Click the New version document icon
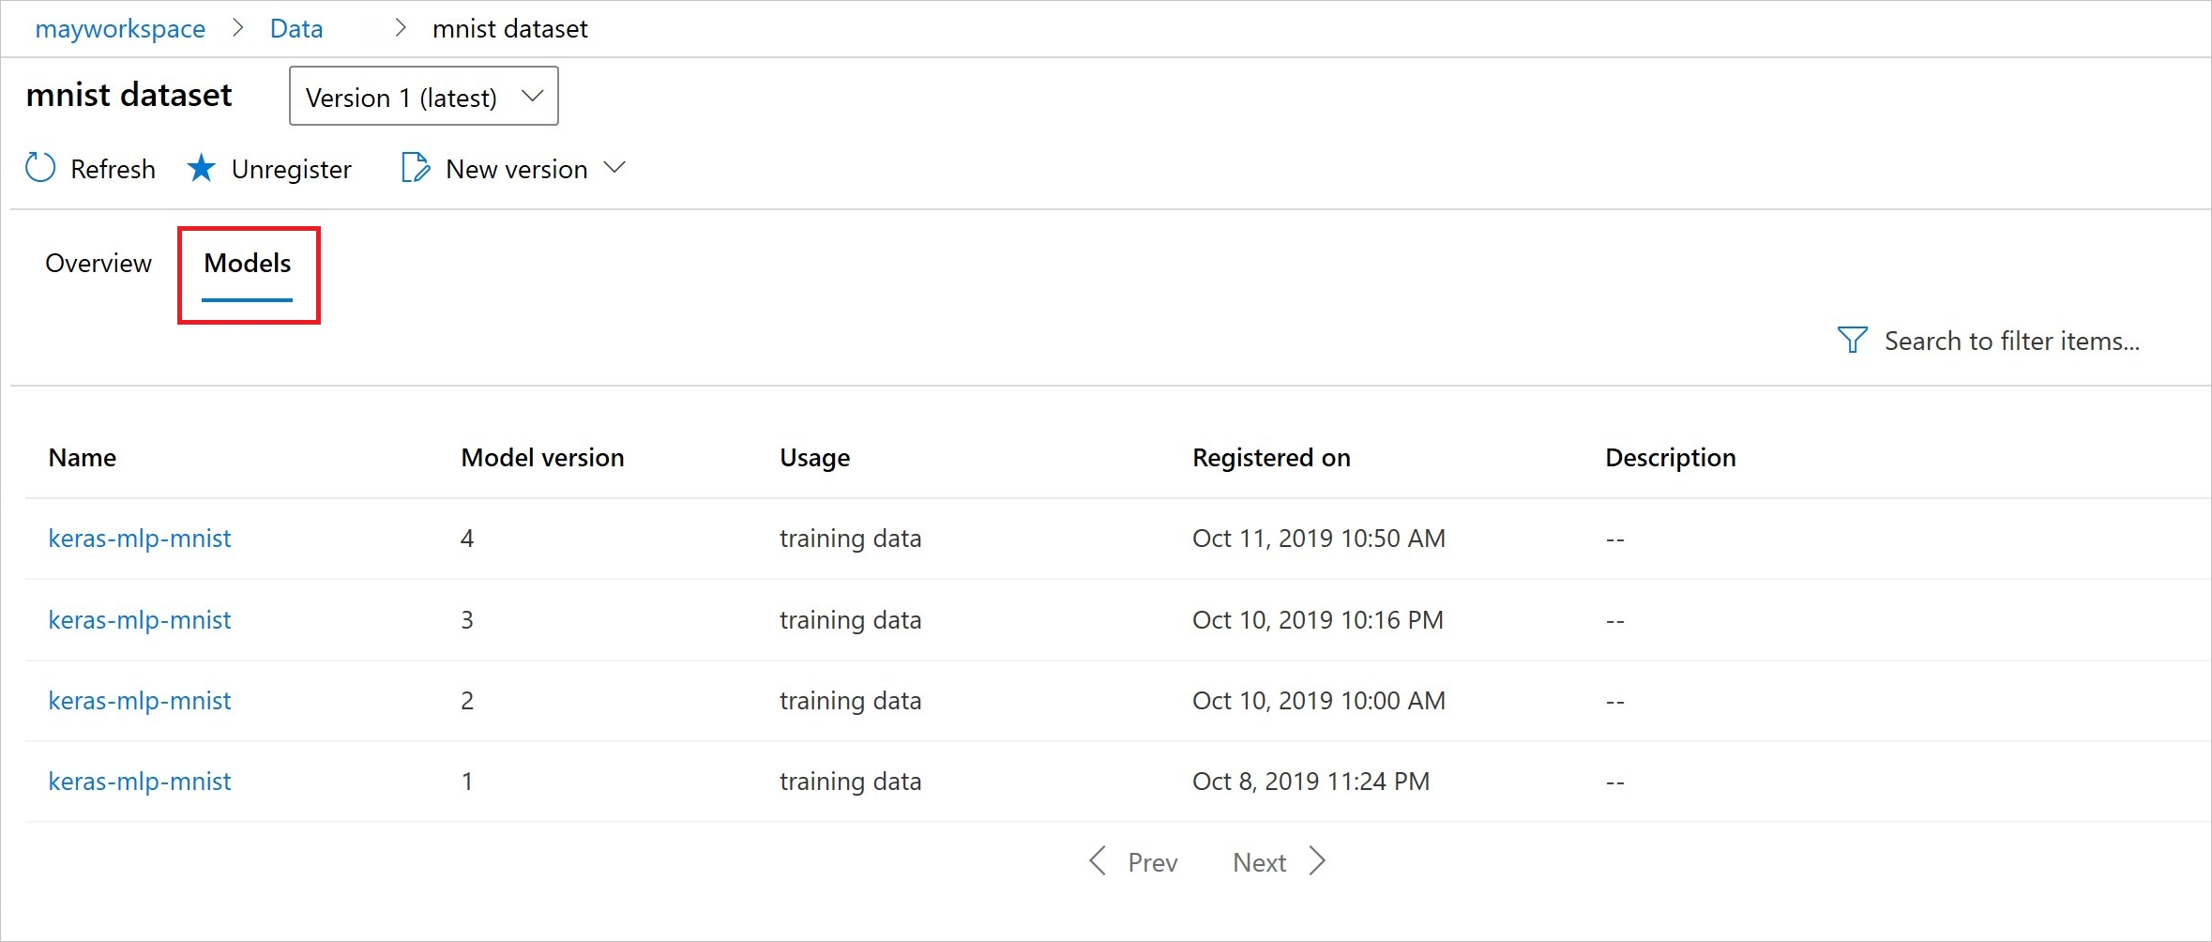2212x942 pixels. pyautogui.click(x=415, y=168)
